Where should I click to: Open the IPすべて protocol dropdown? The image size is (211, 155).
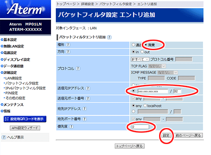[x=140, y=59]
